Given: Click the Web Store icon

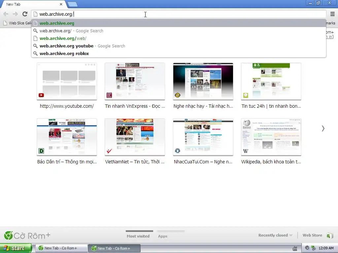Looking at the screenshot, I should click(x=330, y=235).
